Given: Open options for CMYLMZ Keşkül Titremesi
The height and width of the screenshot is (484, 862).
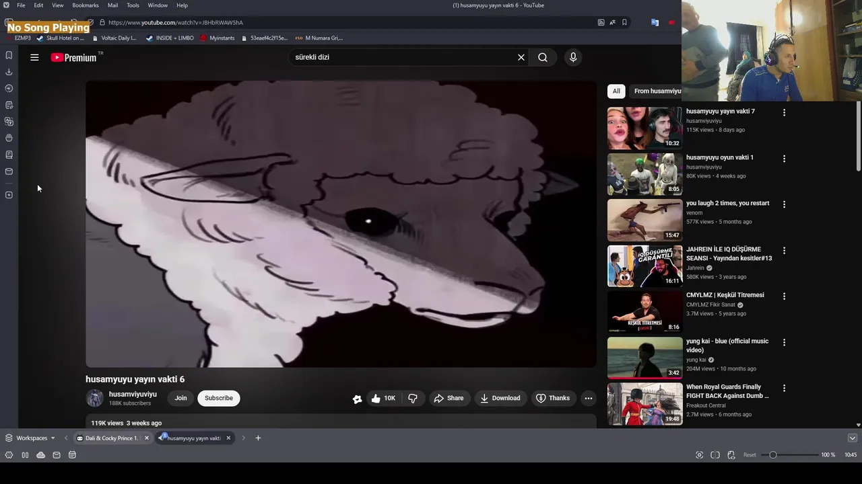Looking at the screenshot, I should (x=784, y=296).
